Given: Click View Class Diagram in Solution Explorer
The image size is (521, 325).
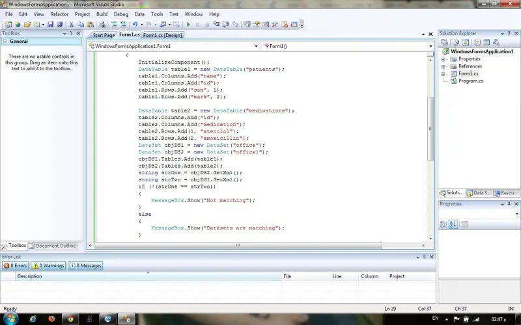Looking at the screenshot, I should pyautogui.click(x=496, y=42).
